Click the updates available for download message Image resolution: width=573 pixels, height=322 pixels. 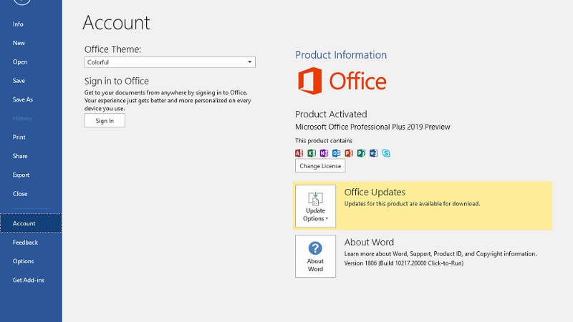(413, 204)
